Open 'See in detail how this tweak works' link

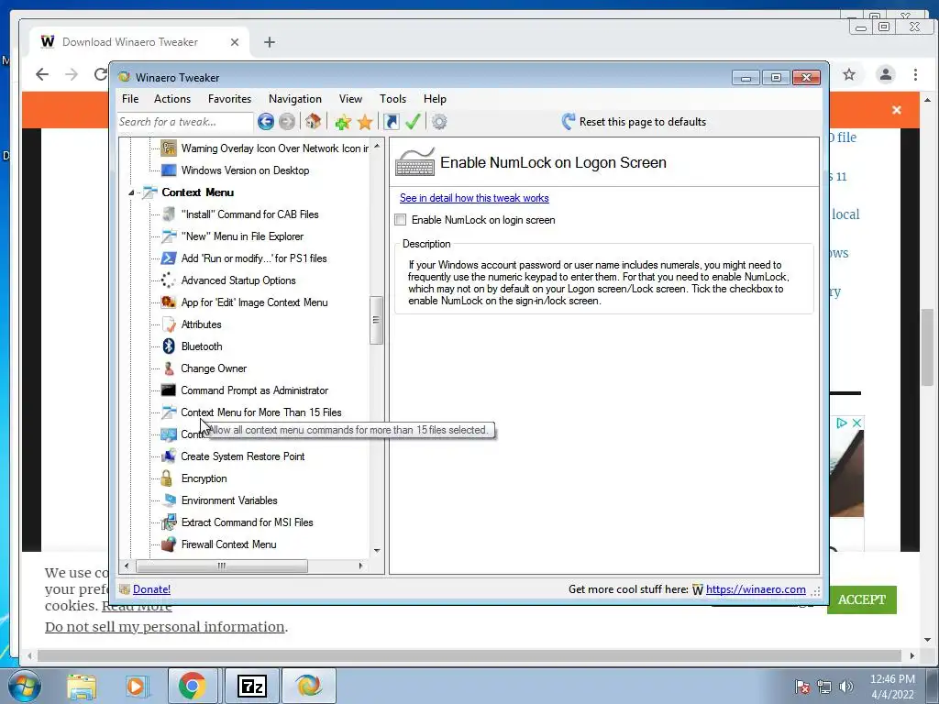coord(474,198)
